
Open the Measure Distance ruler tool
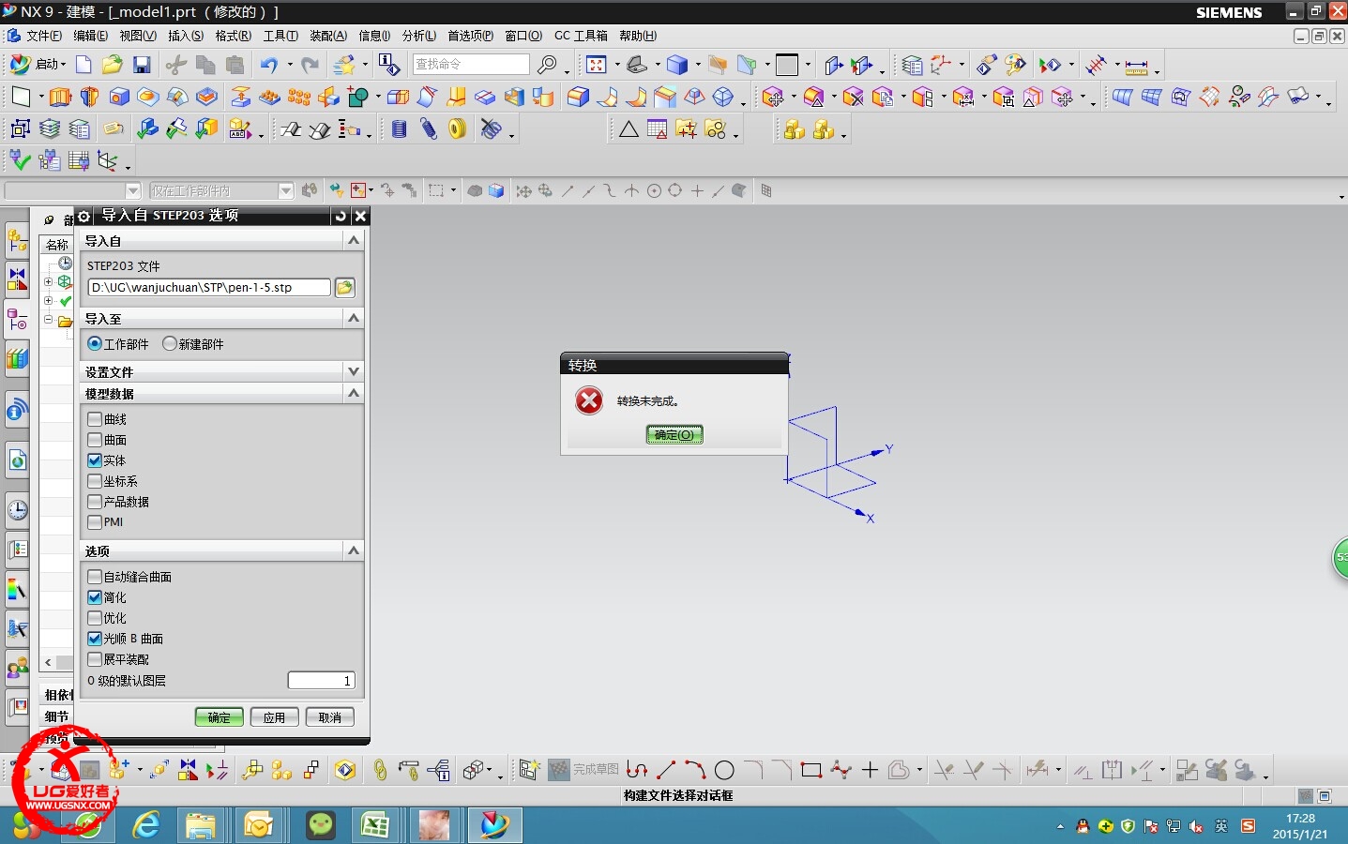coord(1136,67)
